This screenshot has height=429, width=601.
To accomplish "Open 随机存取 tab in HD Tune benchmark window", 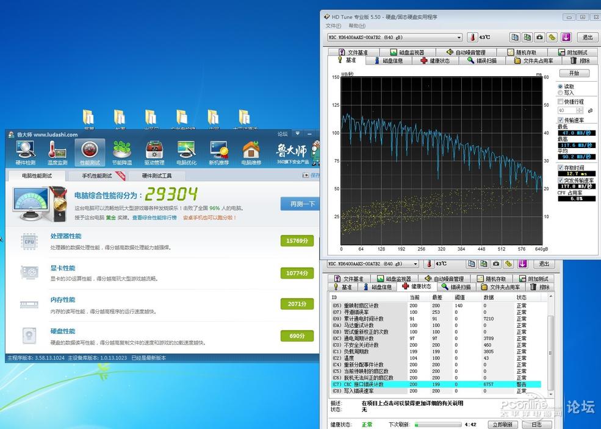I will click(522, 52).
